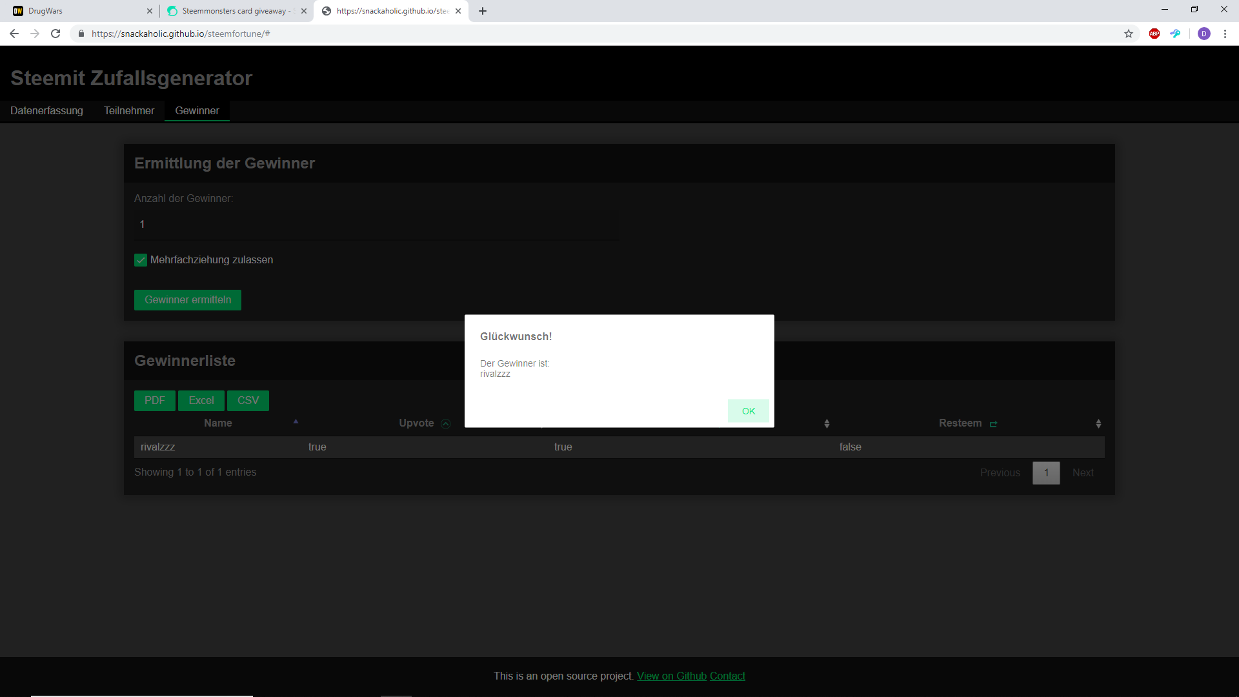Screen dimensions: 1239x697
Task: Export winner list as CSV
Action: tap(248, 401)
